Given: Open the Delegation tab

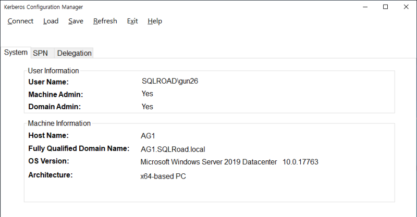Looking at the screenshot, I should click(74, 53).
